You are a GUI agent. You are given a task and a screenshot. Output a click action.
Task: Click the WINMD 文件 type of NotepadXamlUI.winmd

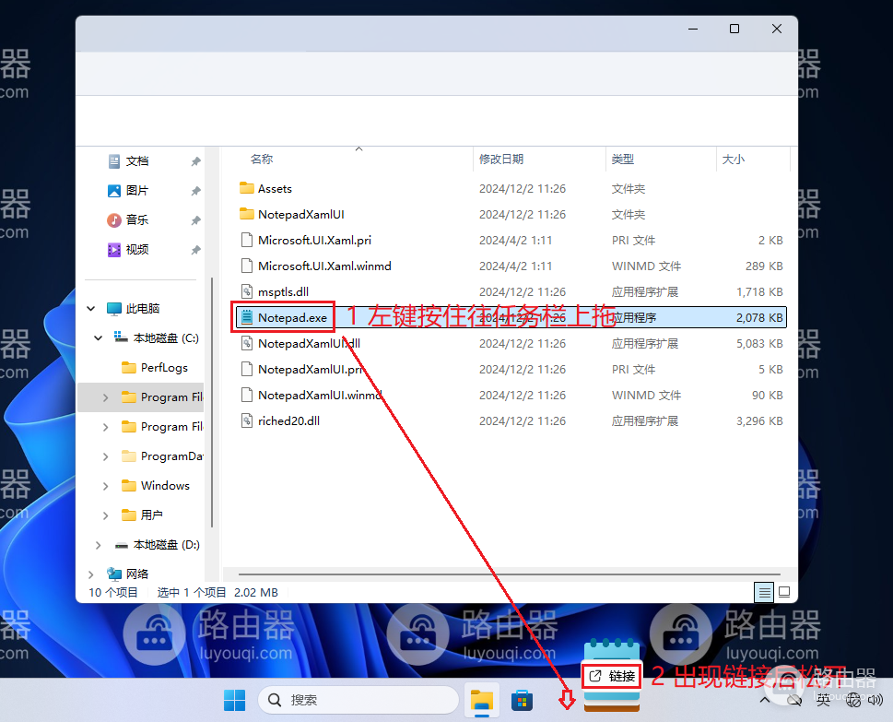(x=646, y=396)
